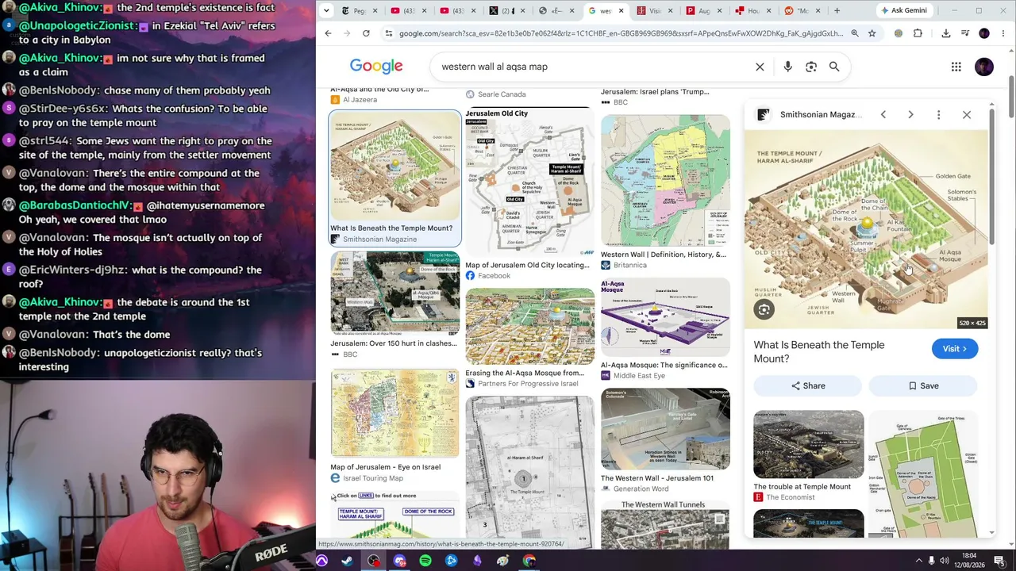The width and height of the screenshot is (1016, 571).
Task: Open the Israel Touring Map thumbnail
Action: [x=394, y=413]
